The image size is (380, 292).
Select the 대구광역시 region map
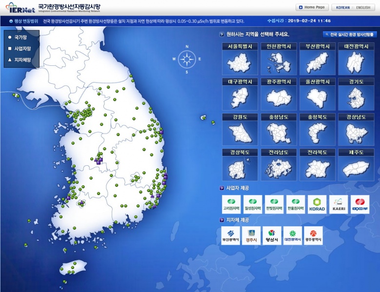tap(240, 94)
